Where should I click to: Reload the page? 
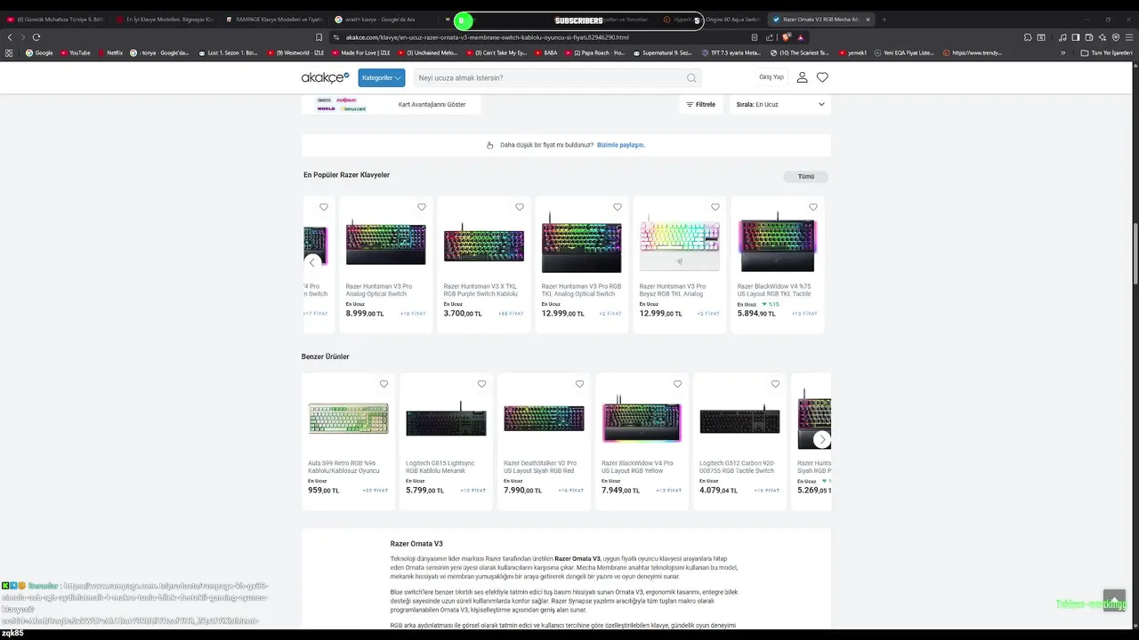36,37
